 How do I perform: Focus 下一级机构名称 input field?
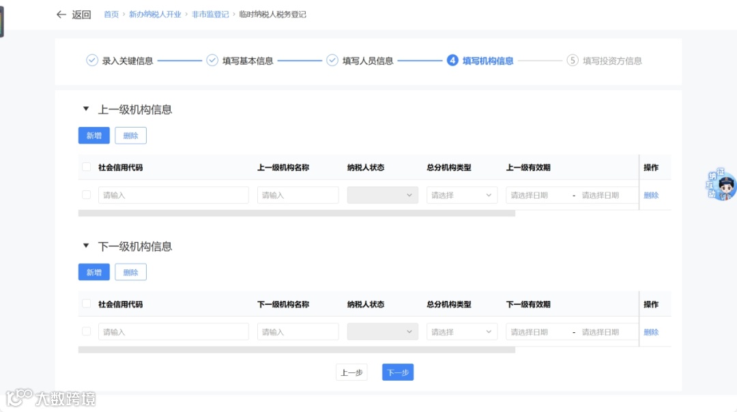pyautogui.click(x=298, y=332)
